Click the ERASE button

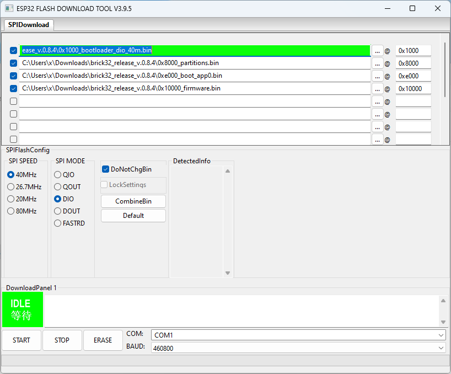103,340
